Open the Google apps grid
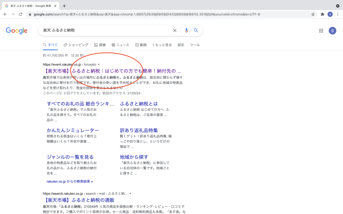343x214 pixels. 321,31
